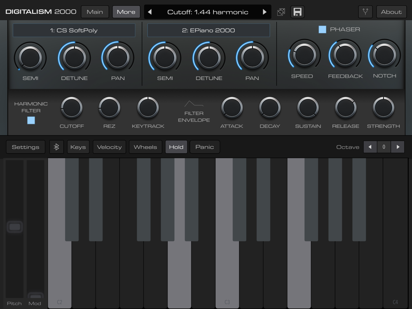
Task: Lower the octave with left arrow
Action: [x=370, y=147]
